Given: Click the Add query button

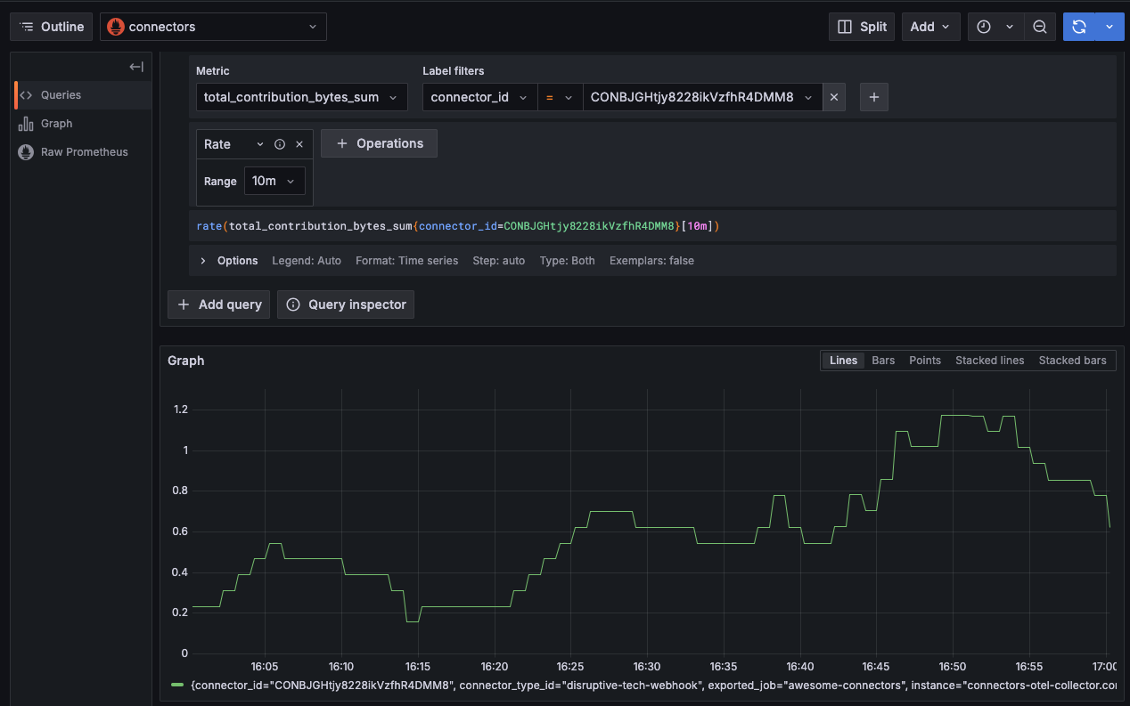Looking at the screenshot, I should click(x=219, y=304).
